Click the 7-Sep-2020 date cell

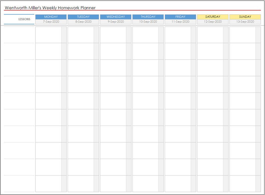tap(51, 22)
